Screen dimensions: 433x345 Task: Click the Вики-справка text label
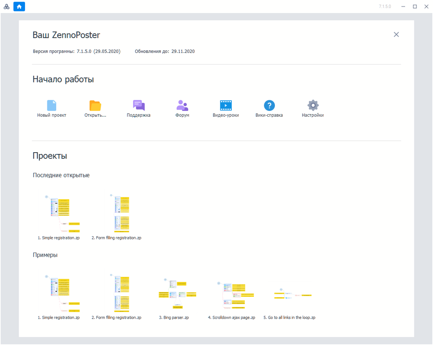[269, 115]
